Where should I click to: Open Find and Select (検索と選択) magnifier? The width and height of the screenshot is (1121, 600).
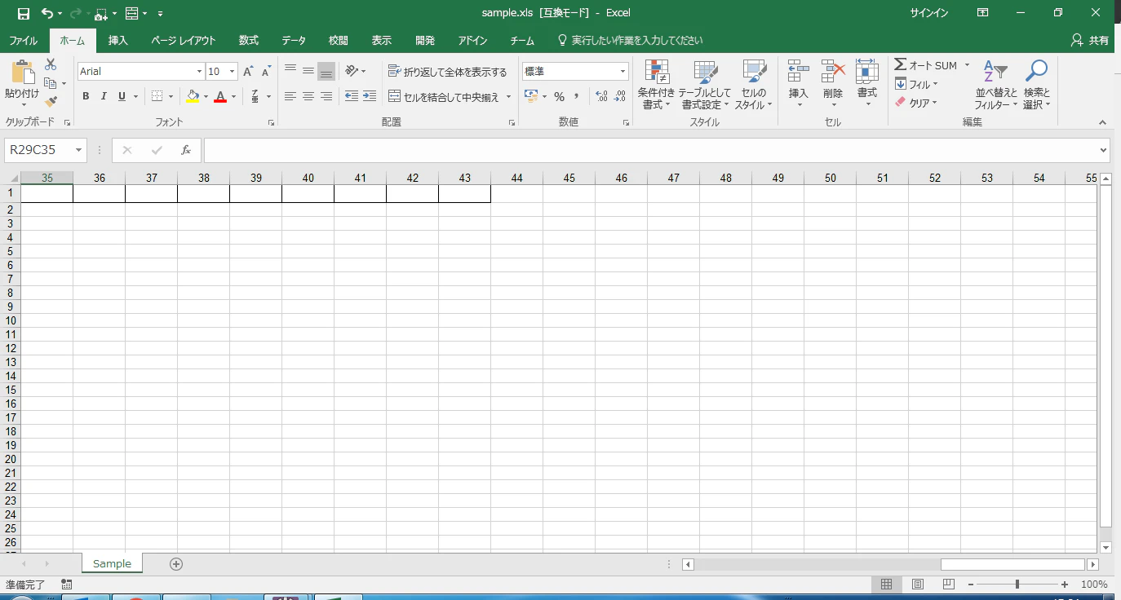coord(1036,85)
